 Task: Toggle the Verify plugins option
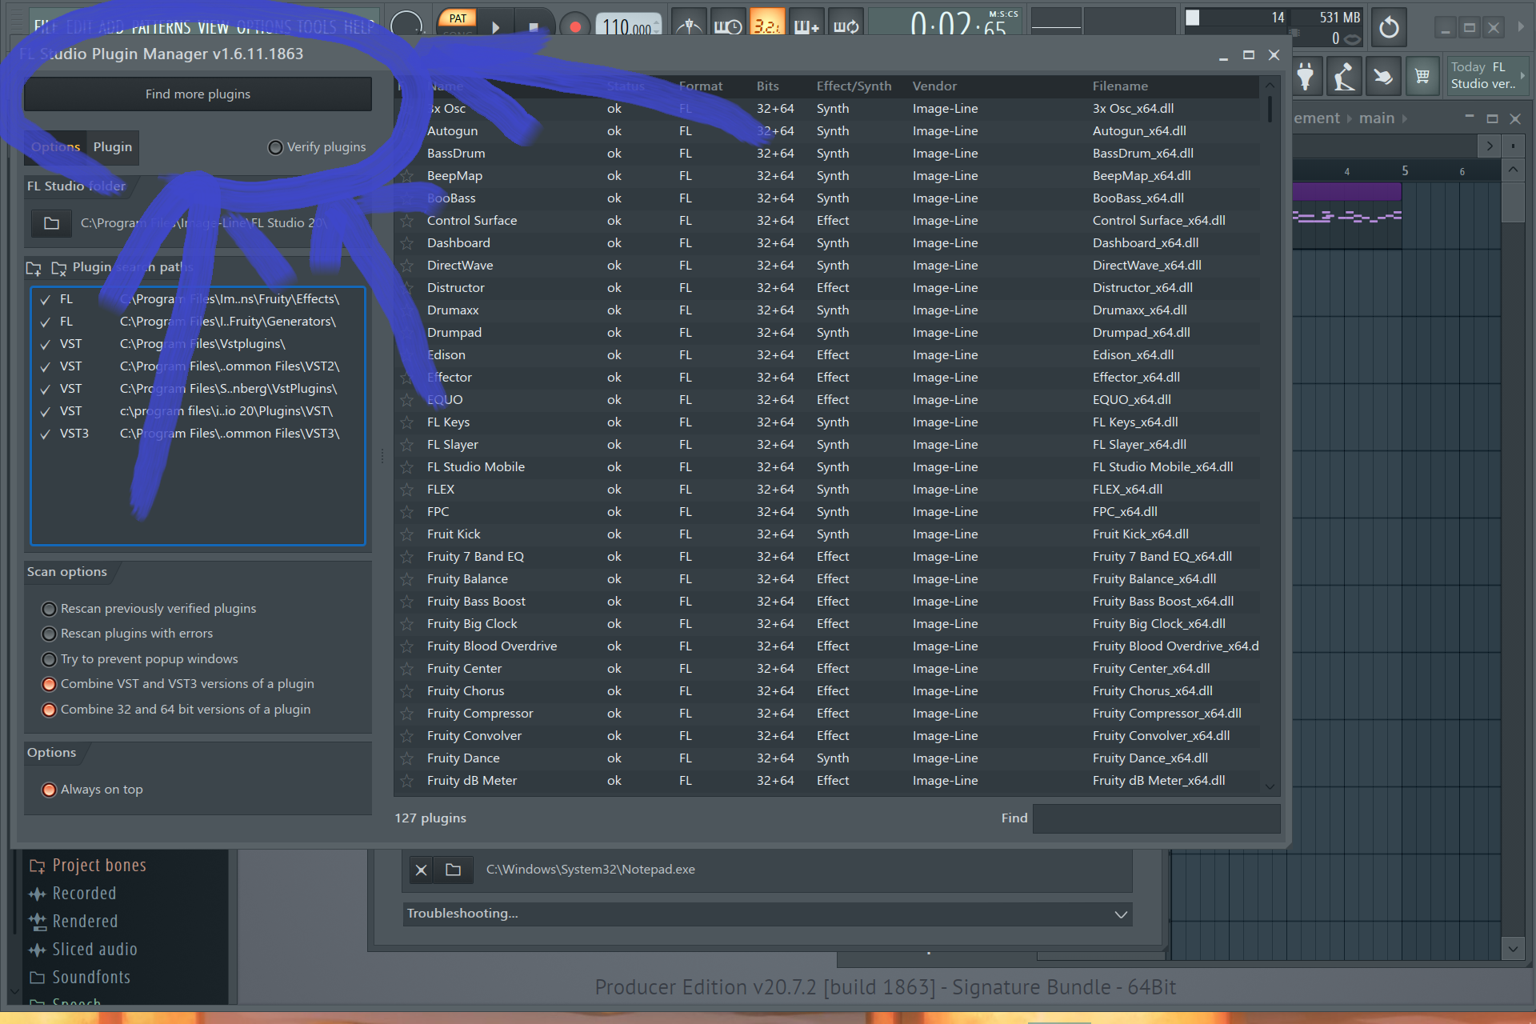click(x=276, y=147)
